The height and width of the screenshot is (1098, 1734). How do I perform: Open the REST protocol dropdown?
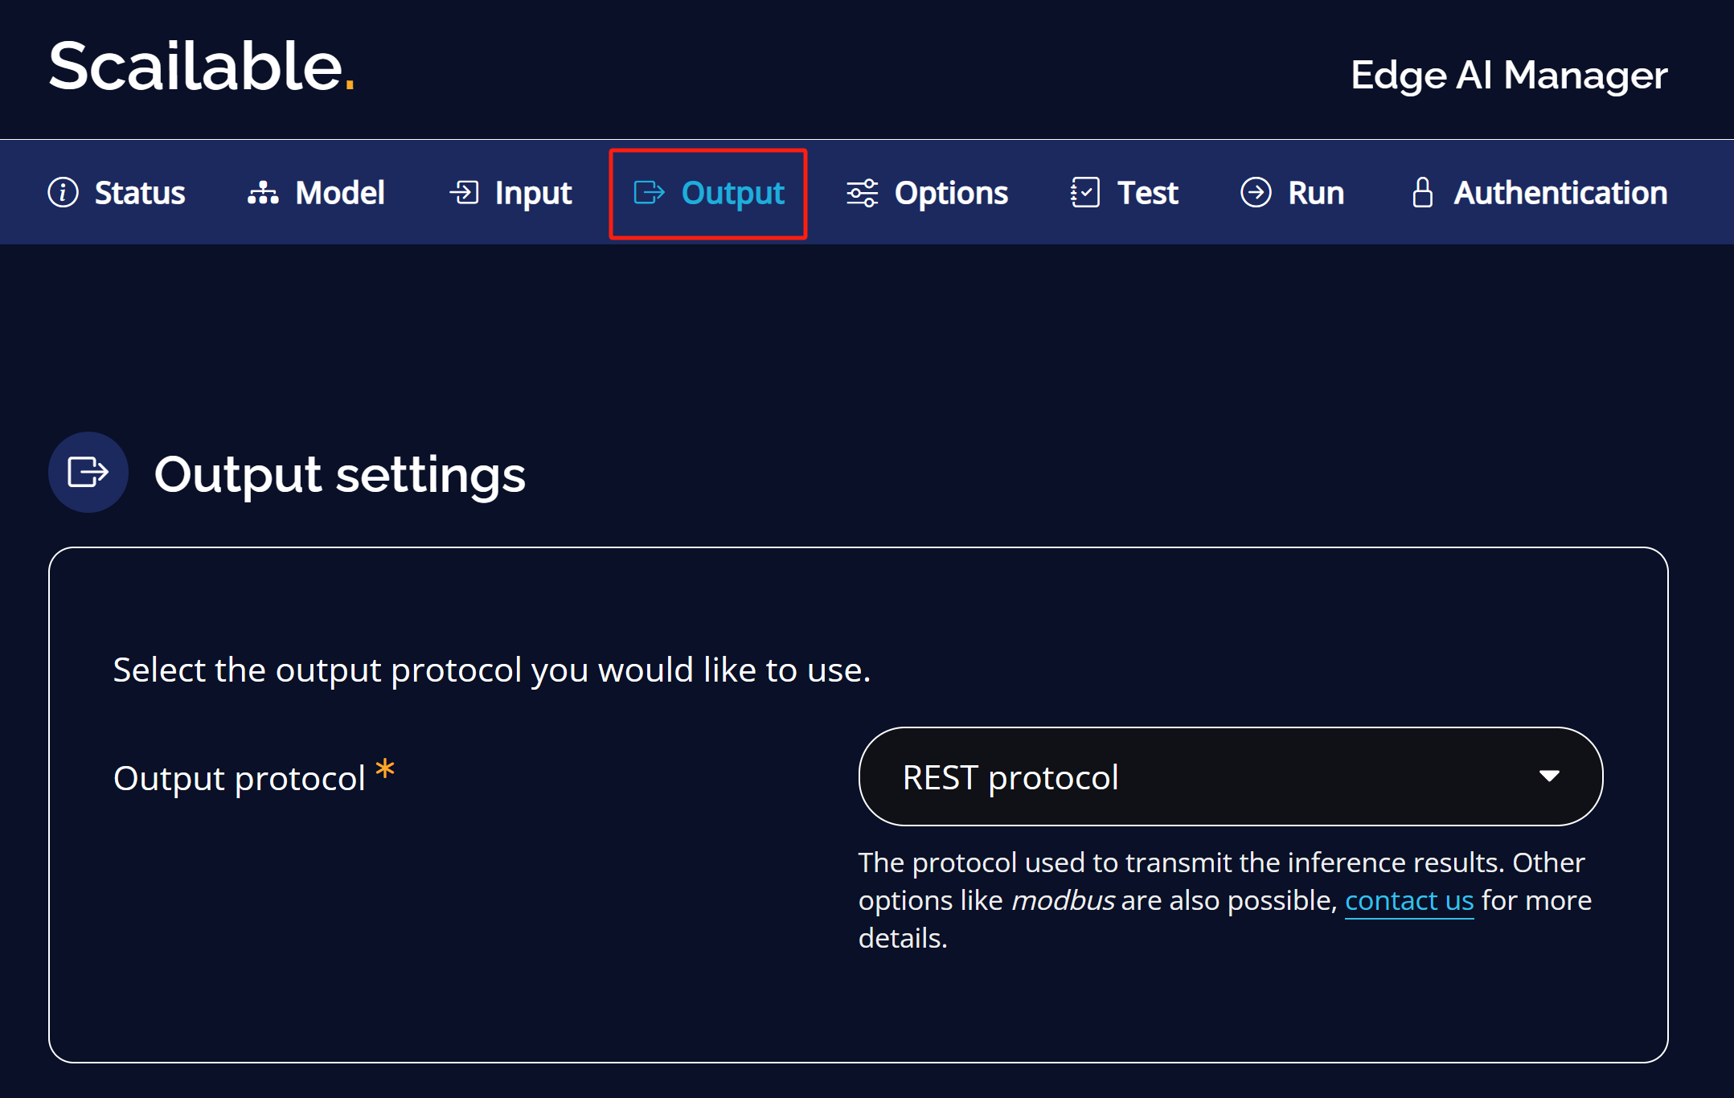pyautogui.click(x=1231, y=776)
